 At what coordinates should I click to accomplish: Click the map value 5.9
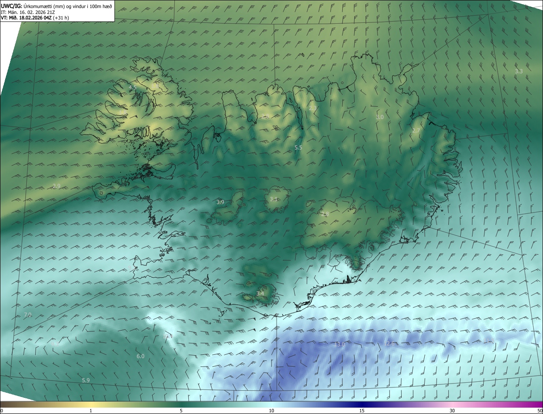[x=86, y=381]
